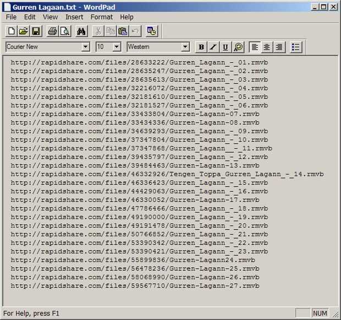
Task: Click the Gurren_Lagann_-_06.rmvb line
Action: tap(139, 106)
